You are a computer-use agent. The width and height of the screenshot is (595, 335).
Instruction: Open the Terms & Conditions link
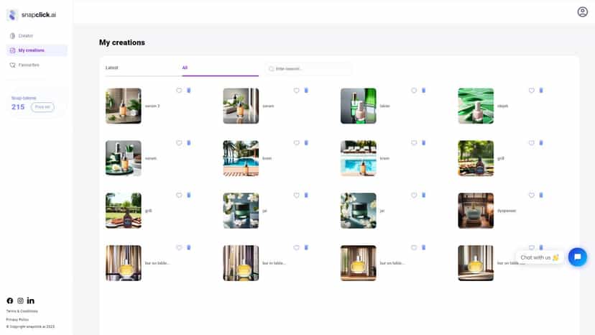point(22,311)
